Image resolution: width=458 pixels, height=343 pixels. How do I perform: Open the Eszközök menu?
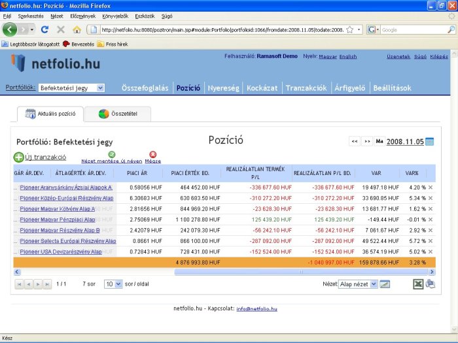coord(145,16)
